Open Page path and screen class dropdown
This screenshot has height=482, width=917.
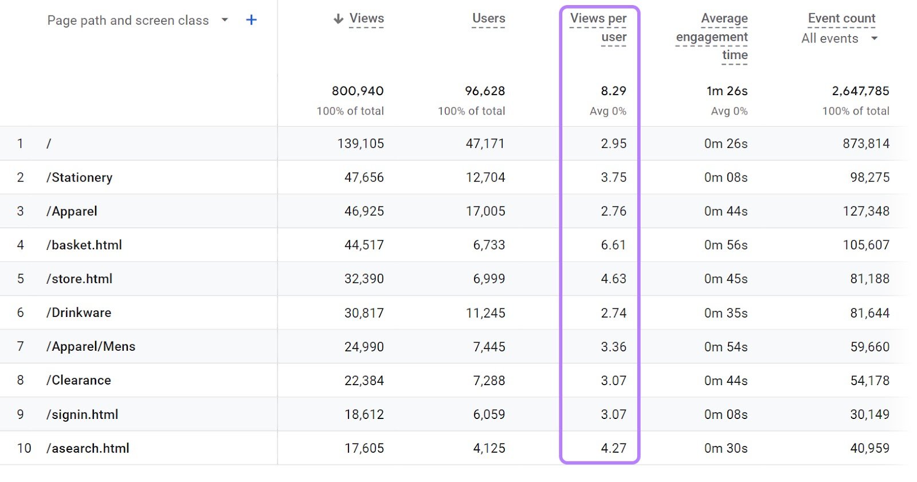(138, 21)
